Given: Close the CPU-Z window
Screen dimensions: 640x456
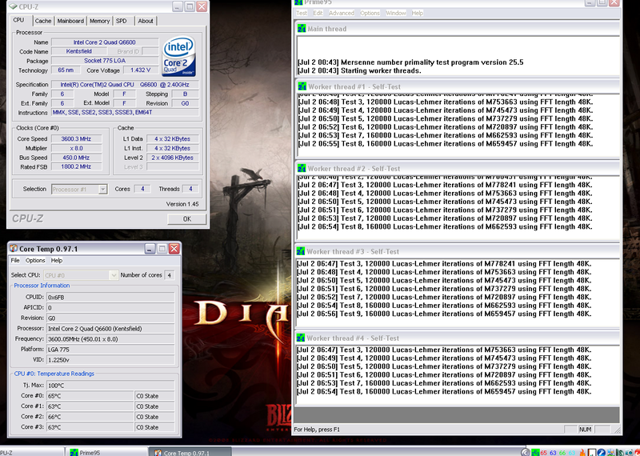Looking at the screenshot, I should point(202,6).
